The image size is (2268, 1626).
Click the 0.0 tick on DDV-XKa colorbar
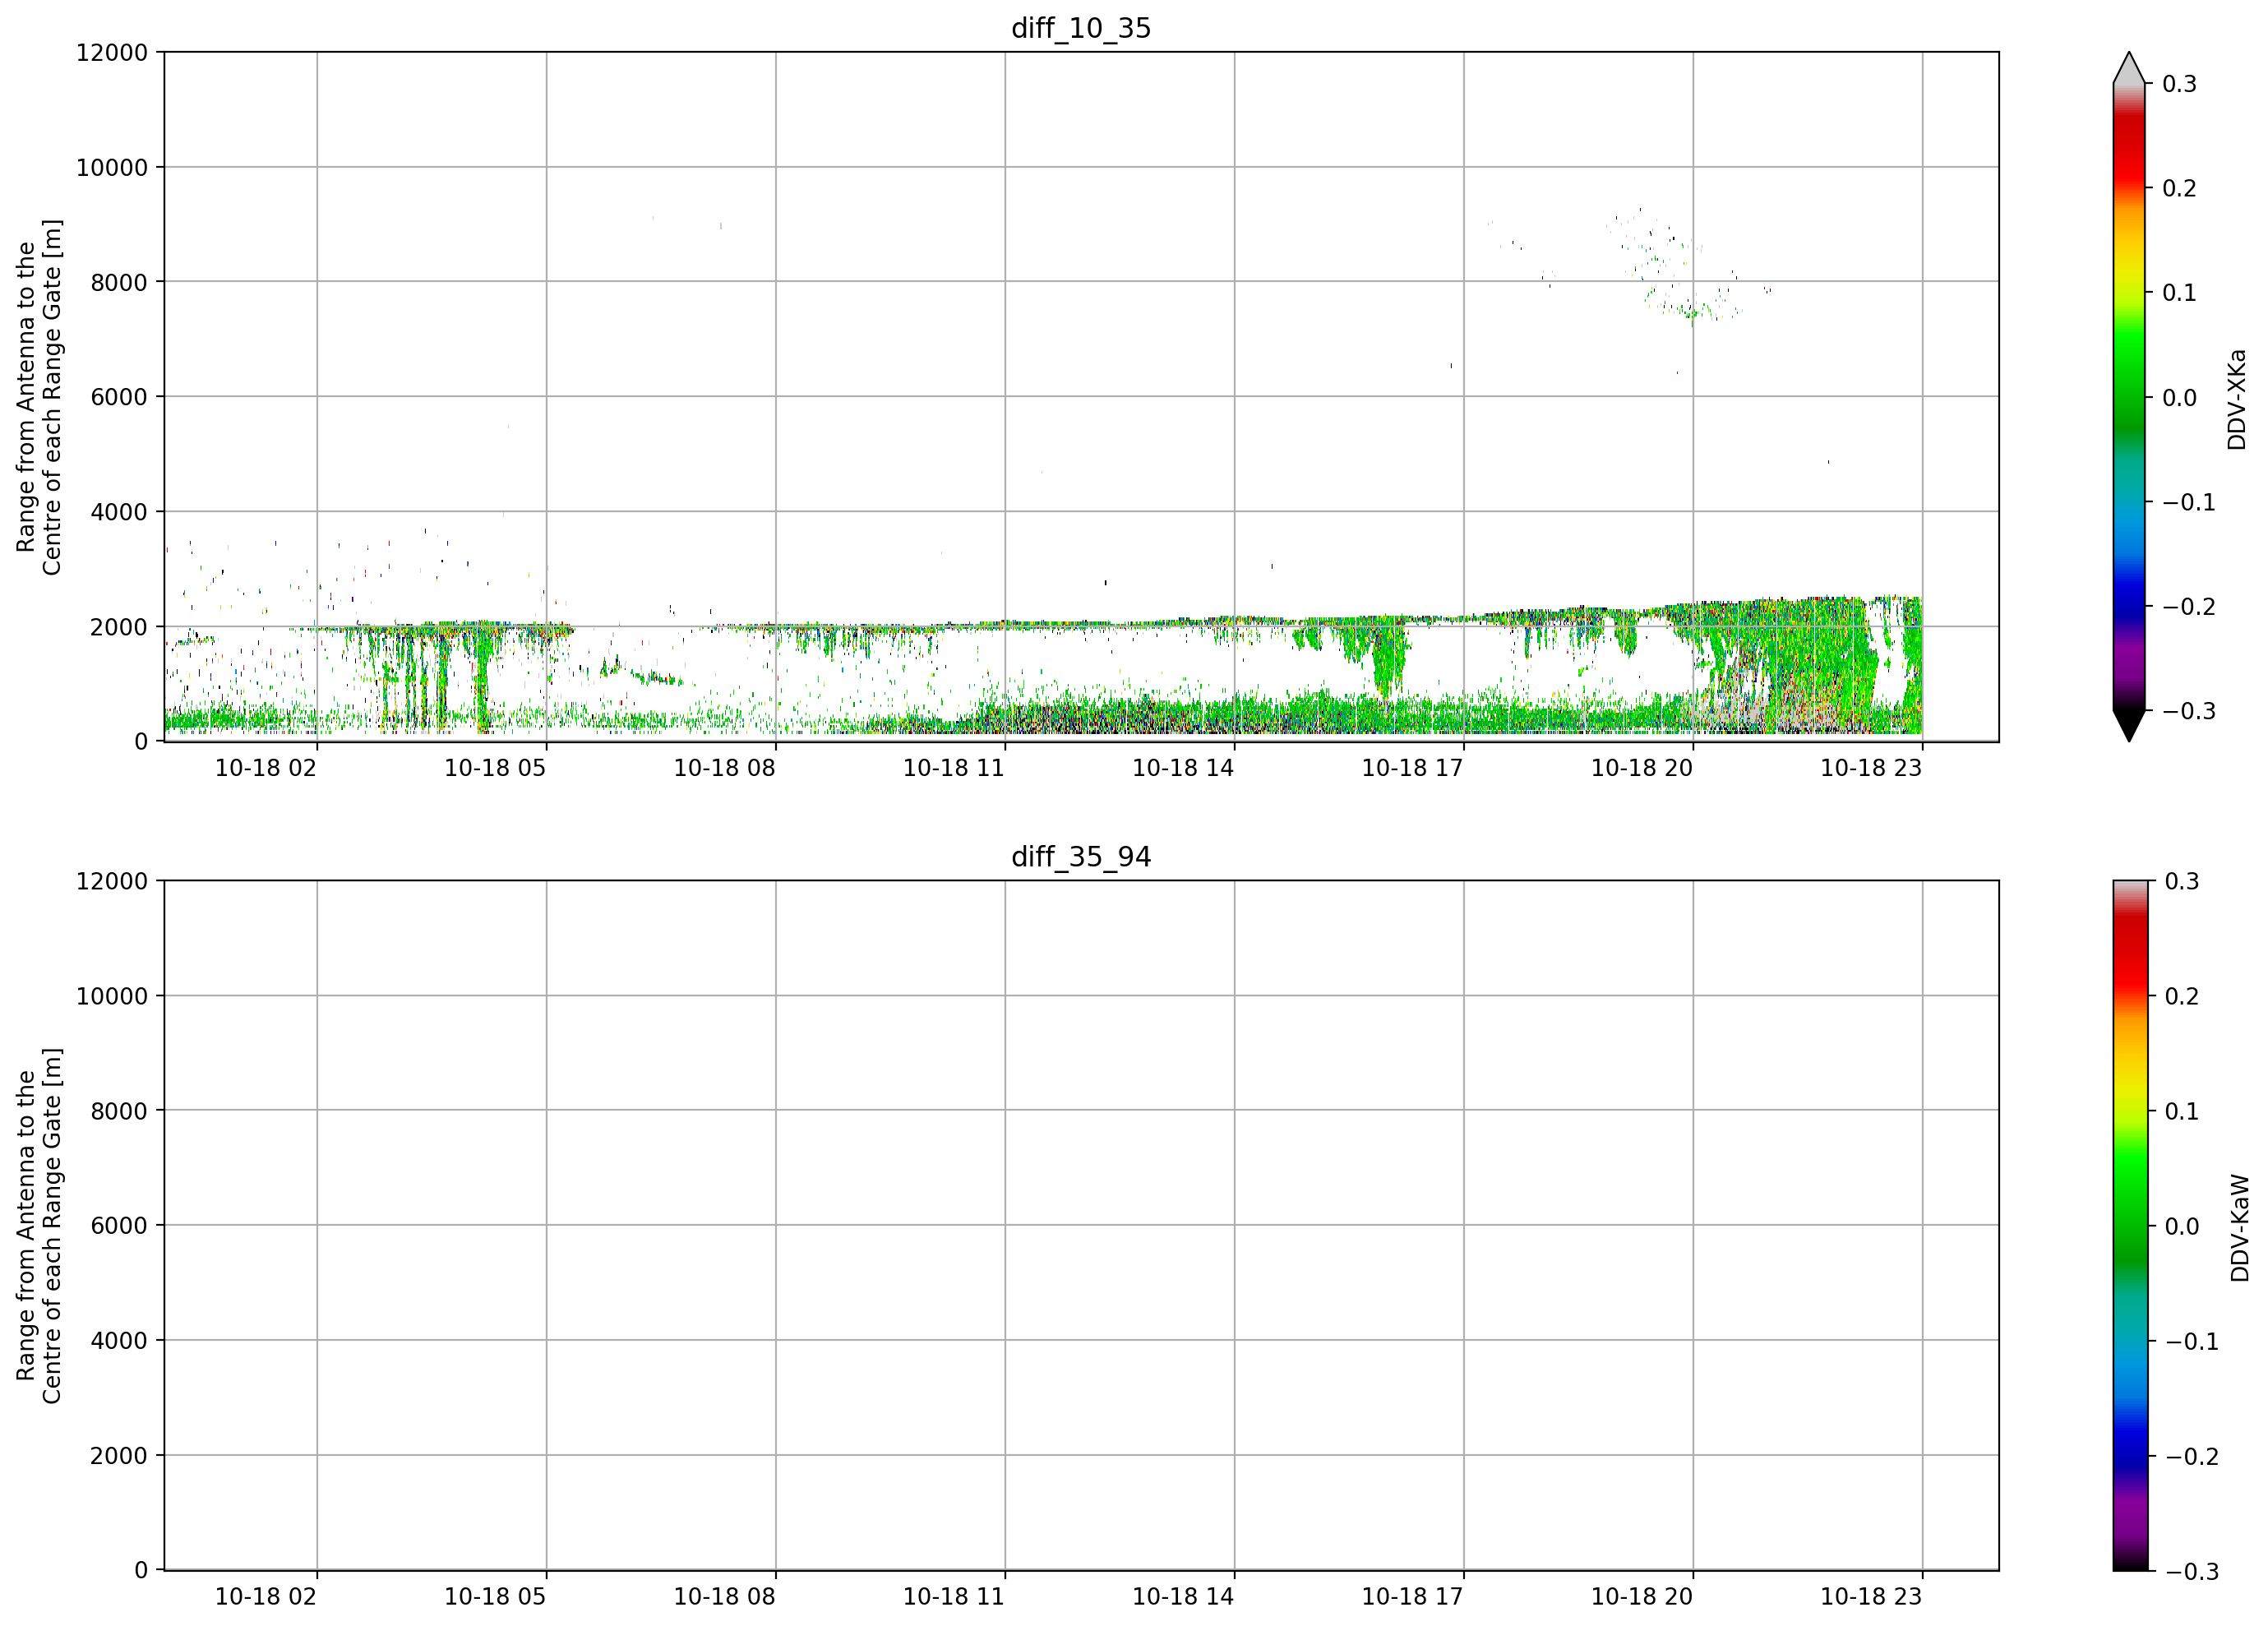click(x=2179, y=398)
